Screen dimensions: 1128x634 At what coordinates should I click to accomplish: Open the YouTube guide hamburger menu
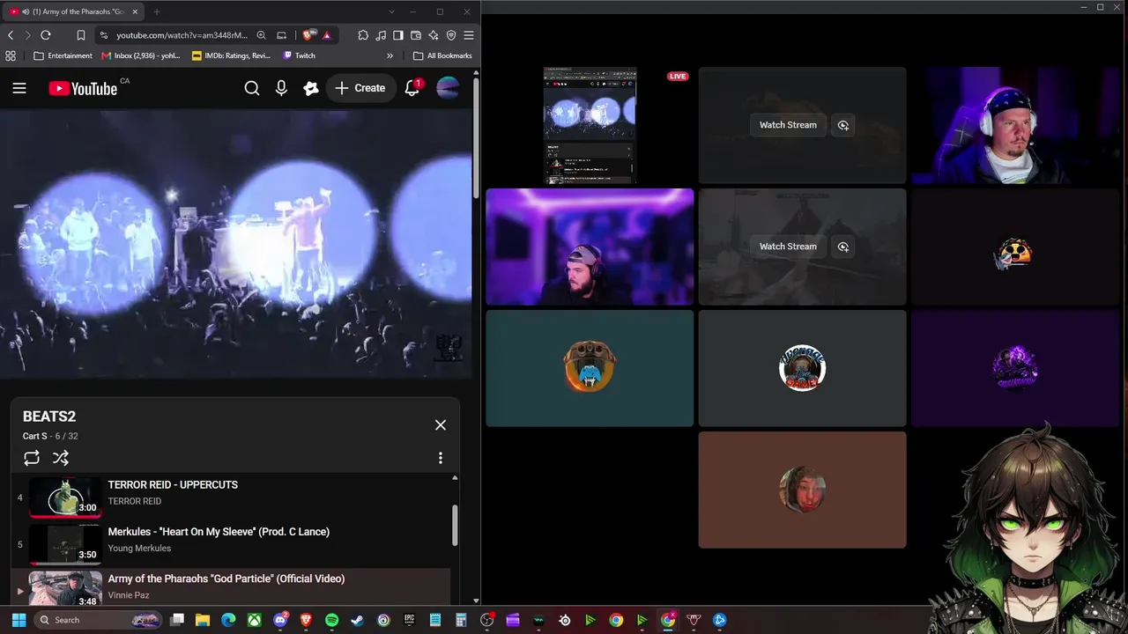[x=19, y=88]
